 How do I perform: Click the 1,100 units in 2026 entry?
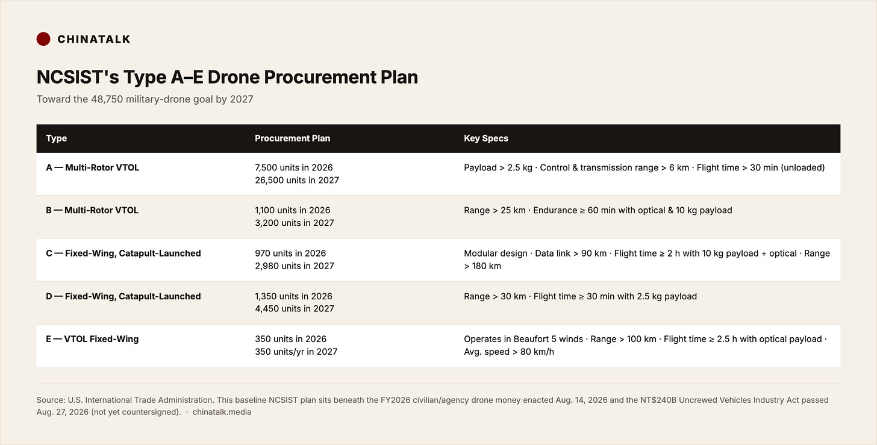click(292, 210)
